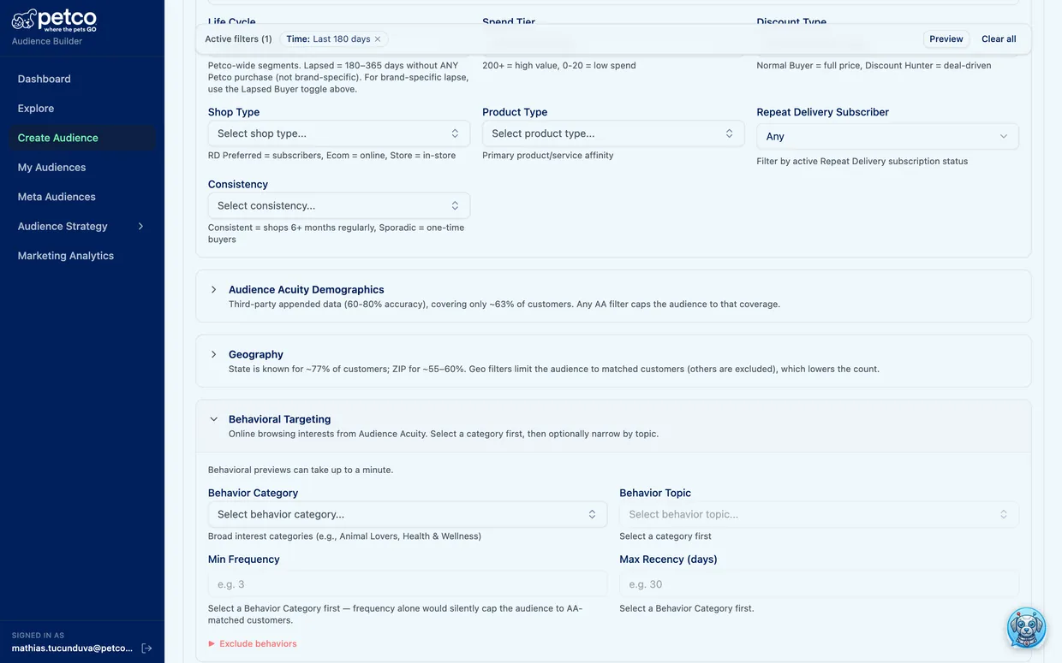Open Repeat Delivery Subscriber dropdown

[887, 136]
